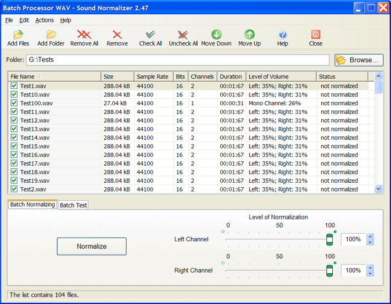Uncheck the Test18.wav checkbox

pyautogui.click(x=14, y=172)
